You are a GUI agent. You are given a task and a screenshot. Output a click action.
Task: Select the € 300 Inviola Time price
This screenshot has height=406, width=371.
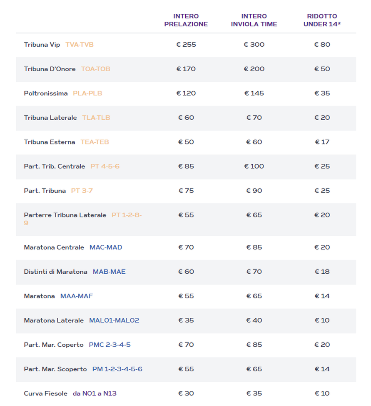(254, 45)
